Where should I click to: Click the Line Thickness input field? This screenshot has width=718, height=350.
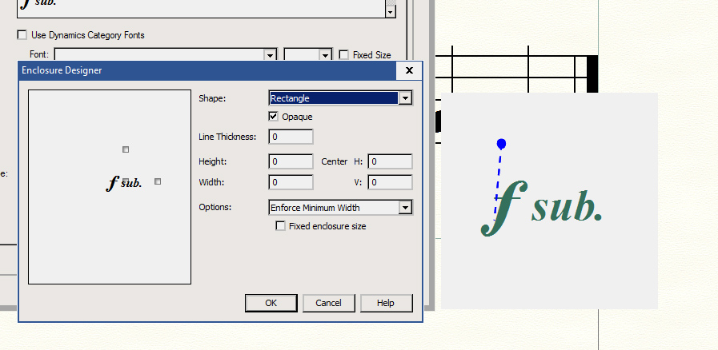[291, 137]
